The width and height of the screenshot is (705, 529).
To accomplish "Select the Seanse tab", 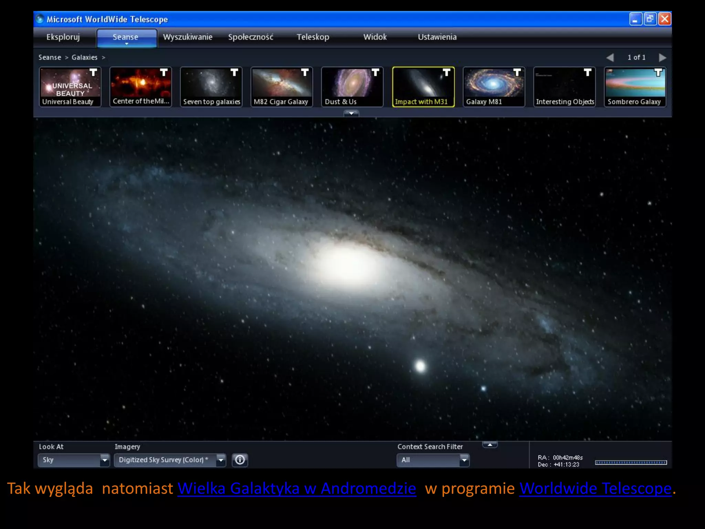I will (x=127, y=38).
